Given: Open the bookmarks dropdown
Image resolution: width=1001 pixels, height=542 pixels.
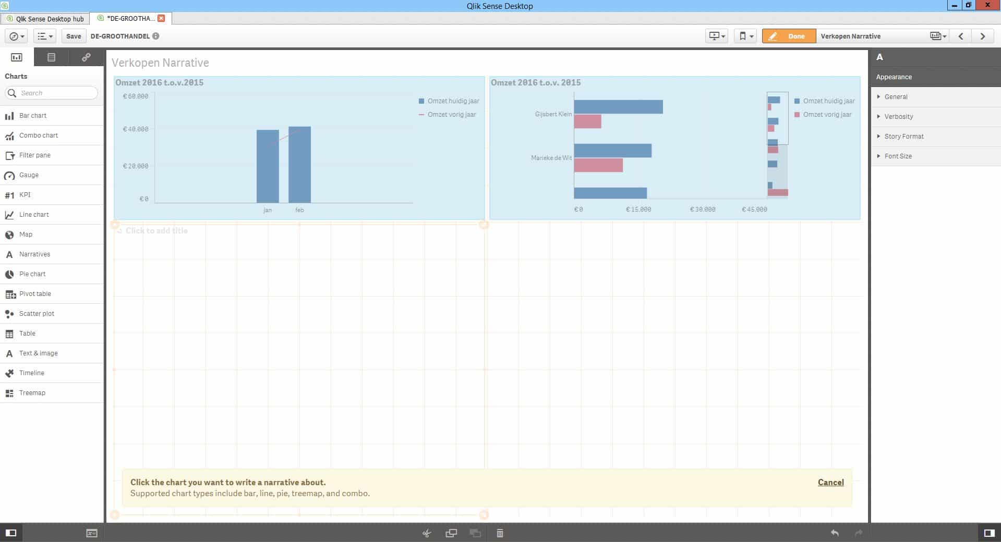Looking at the screenshot, I should [x=745, y=36].
